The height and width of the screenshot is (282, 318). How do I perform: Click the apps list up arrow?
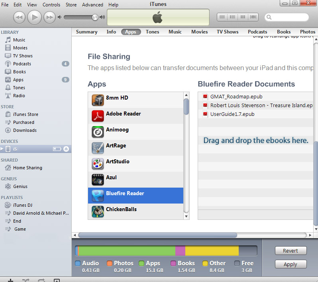pos(186,95)
